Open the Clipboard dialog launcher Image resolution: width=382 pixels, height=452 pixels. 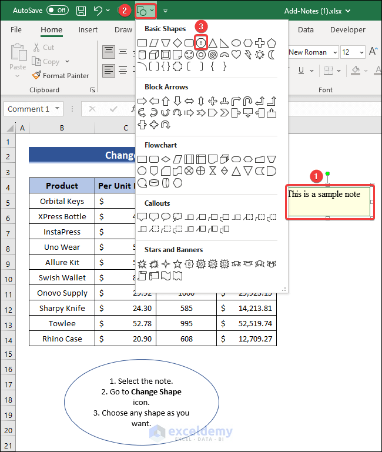(92, 91)
